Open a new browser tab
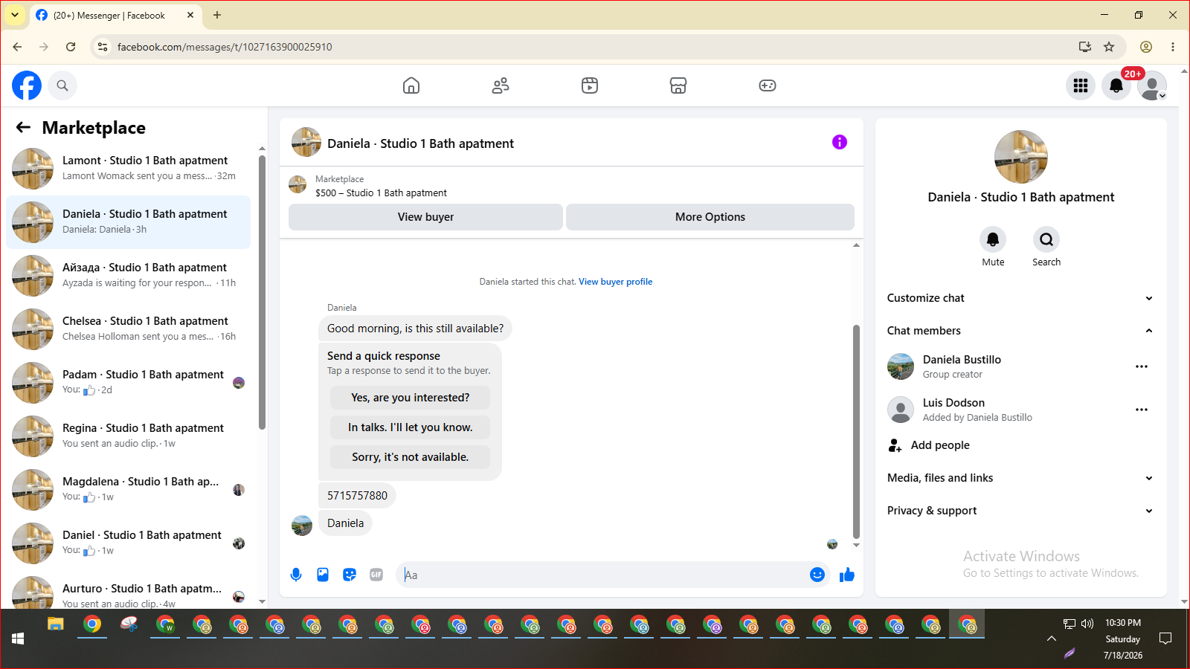The height and width of the screenshot is (669, 1190). click(217, 15)
